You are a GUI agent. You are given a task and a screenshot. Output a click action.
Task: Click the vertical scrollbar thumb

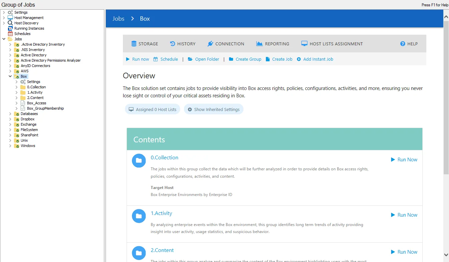[446, 97]
